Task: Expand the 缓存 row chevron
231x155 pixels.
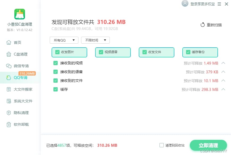Action: pyautogui.click(x=223, y=89)
